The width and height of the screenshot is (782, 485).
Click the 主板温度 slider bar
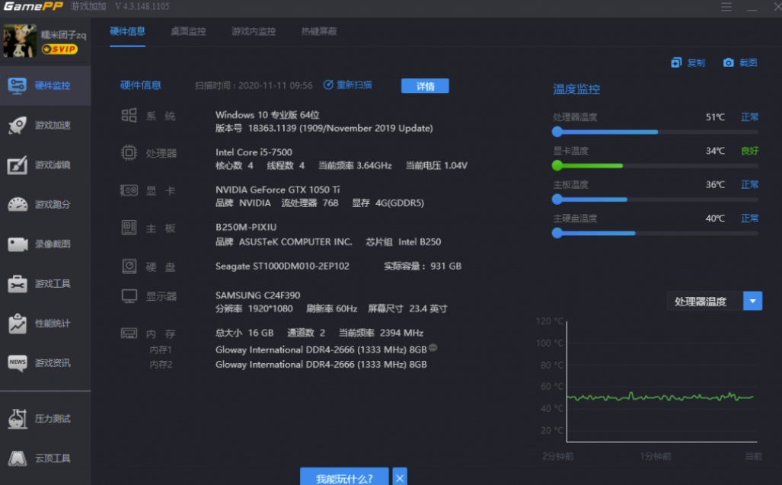pyautogui.click(x=656, y=199)
